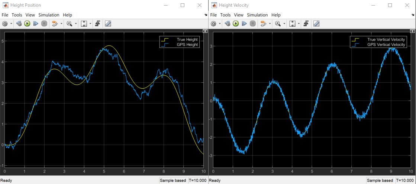Screen dimensions: 416x184
Task: Click maximize-axes button atop Height Velocity plot
Action: (x=413, y=31)
